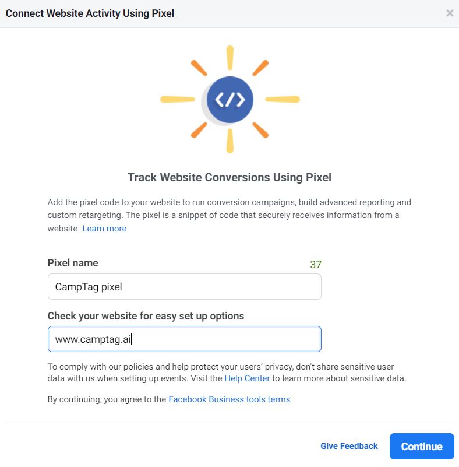Focus the Pixel name text field
This screenshot has width=459, height=467.
click(184, 287)
